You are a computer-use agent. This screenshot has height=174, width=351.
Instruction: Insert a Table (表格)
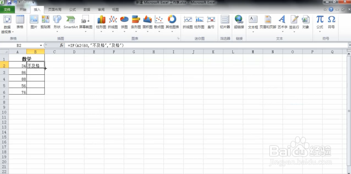tap(20, 22)
